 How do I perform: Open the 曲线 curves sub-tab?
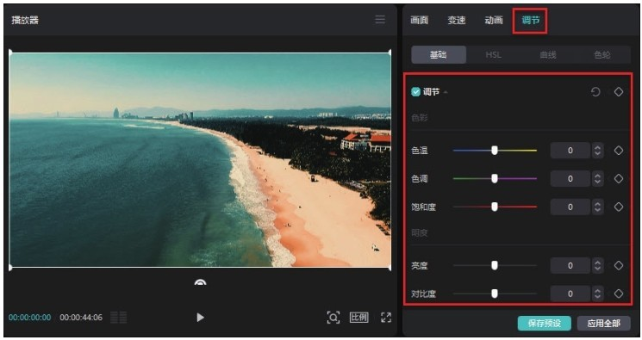(x=548, y=54)
